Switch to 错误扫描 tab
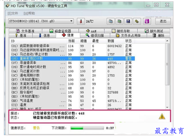186x139 pixels. [x=95, y=35]
